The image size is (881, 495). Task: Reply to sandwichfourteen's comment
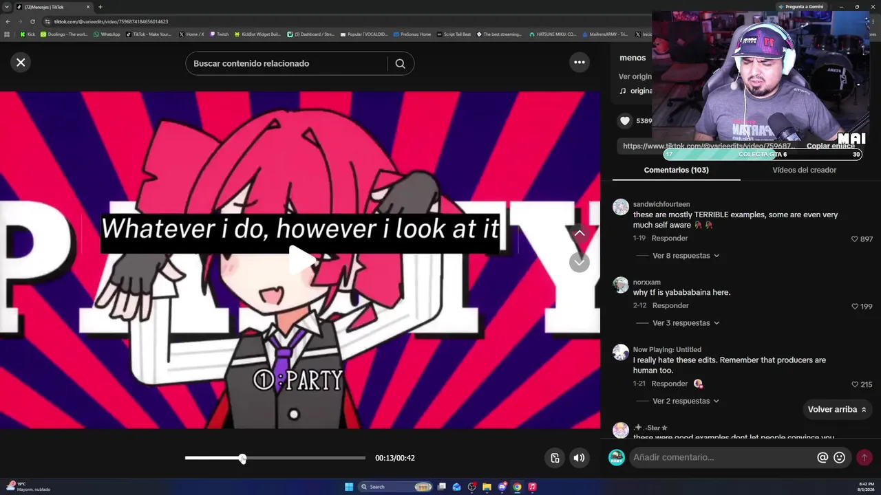pyautogui.click(x=670, y=239)
